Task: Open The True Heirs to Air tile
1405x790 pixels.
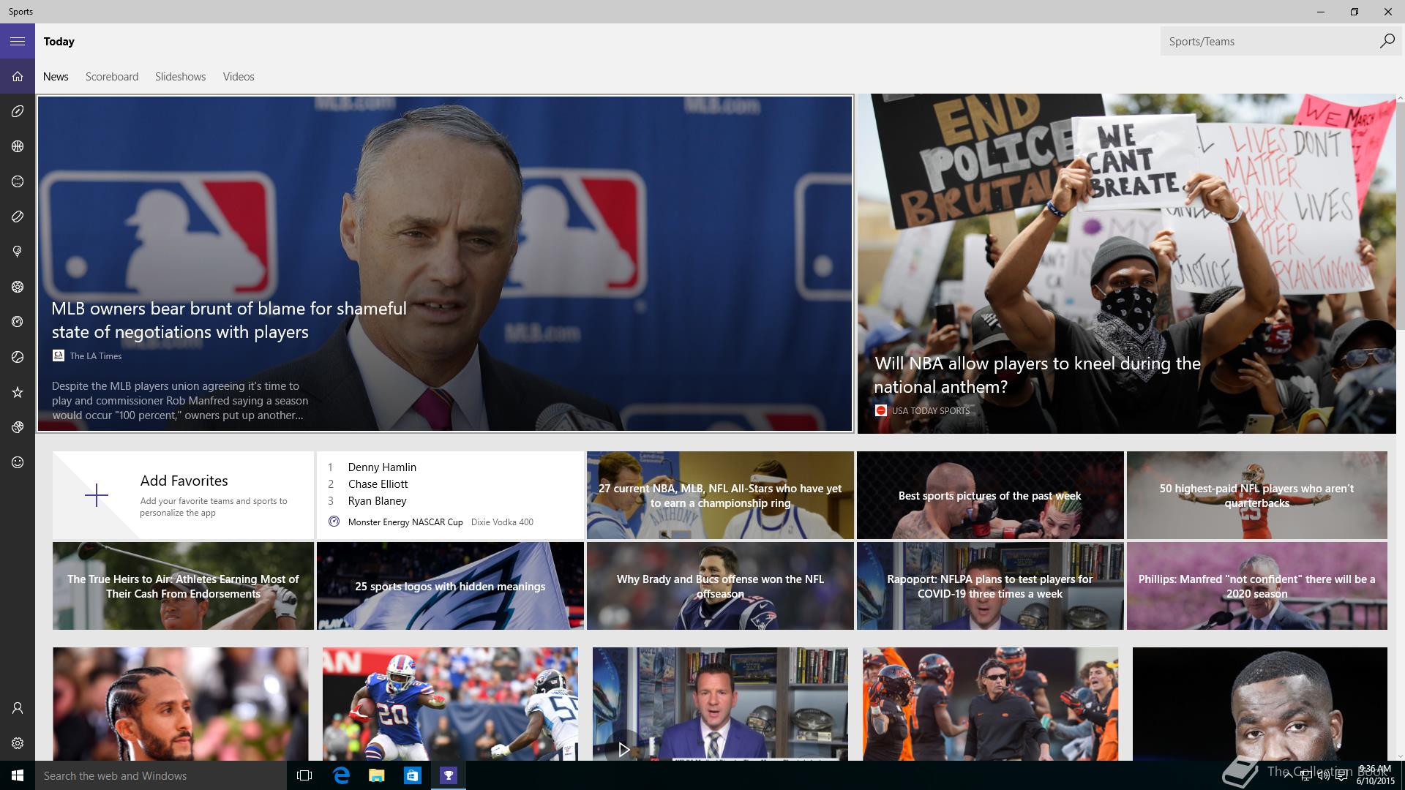Action: pos(183,586)
